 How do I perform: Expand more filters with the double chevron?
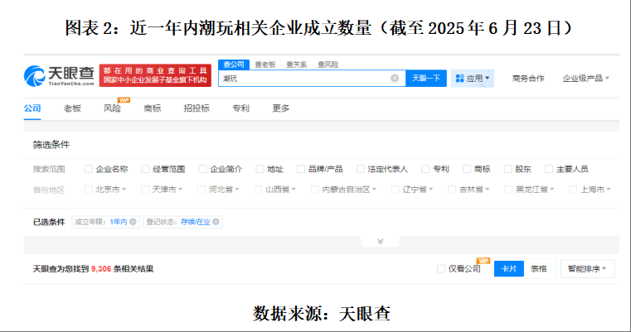pyautogui.click(x=380, y=241)
